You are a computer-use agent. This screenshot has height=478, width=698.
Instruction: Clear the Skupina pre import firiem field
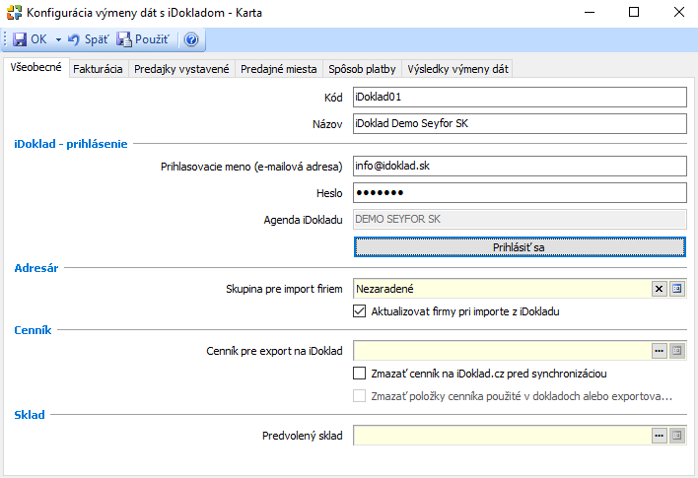659,289
